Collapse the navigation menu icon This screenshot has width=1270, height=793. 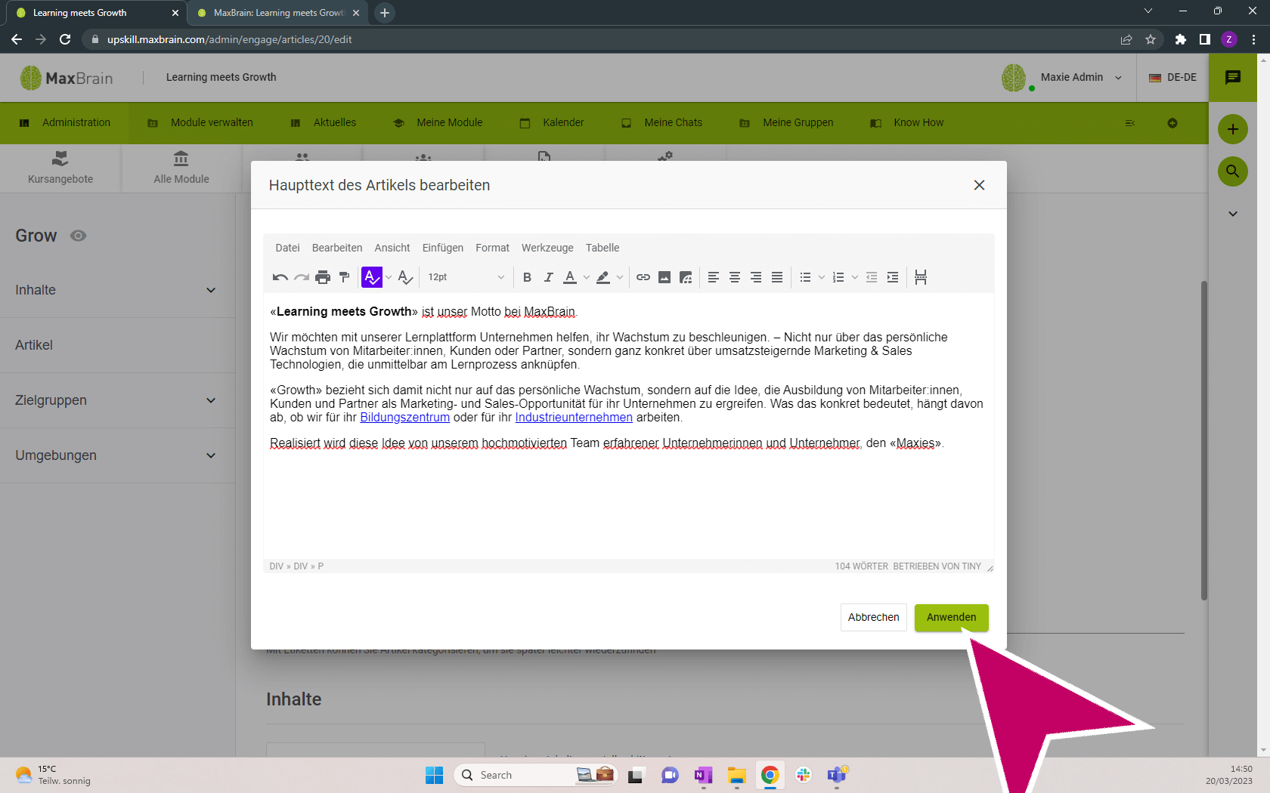point(1130,123)
